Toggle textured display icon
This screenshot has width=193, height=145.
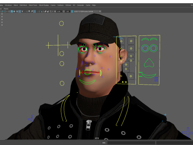(x=20, y=11)
